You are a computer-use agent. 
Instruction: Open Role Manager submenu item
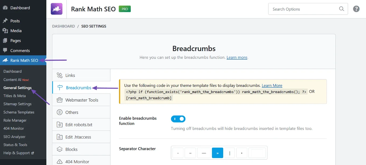pos(15,120)
